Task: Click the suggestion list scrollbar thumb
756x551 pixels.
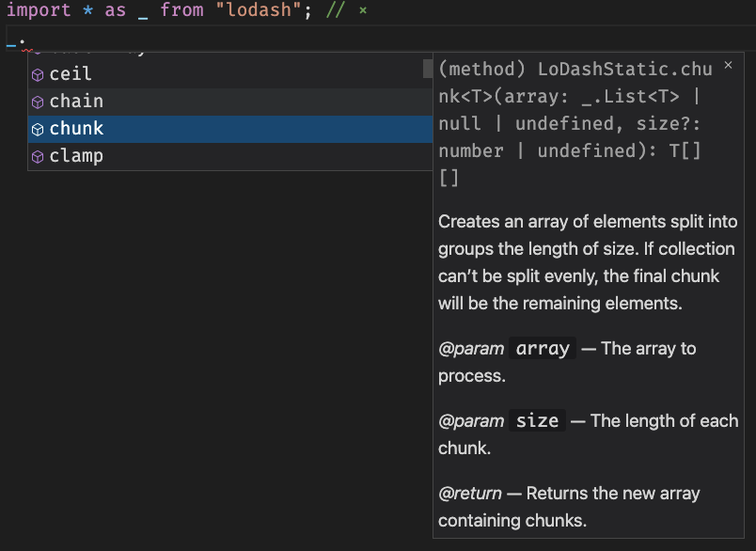Action: [428, 69]
